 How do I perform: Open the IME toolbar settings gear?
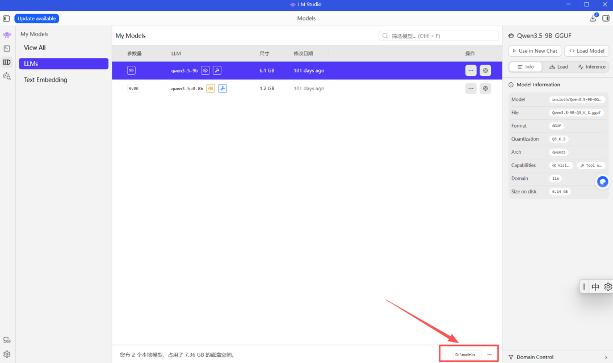tap(608, 287)
